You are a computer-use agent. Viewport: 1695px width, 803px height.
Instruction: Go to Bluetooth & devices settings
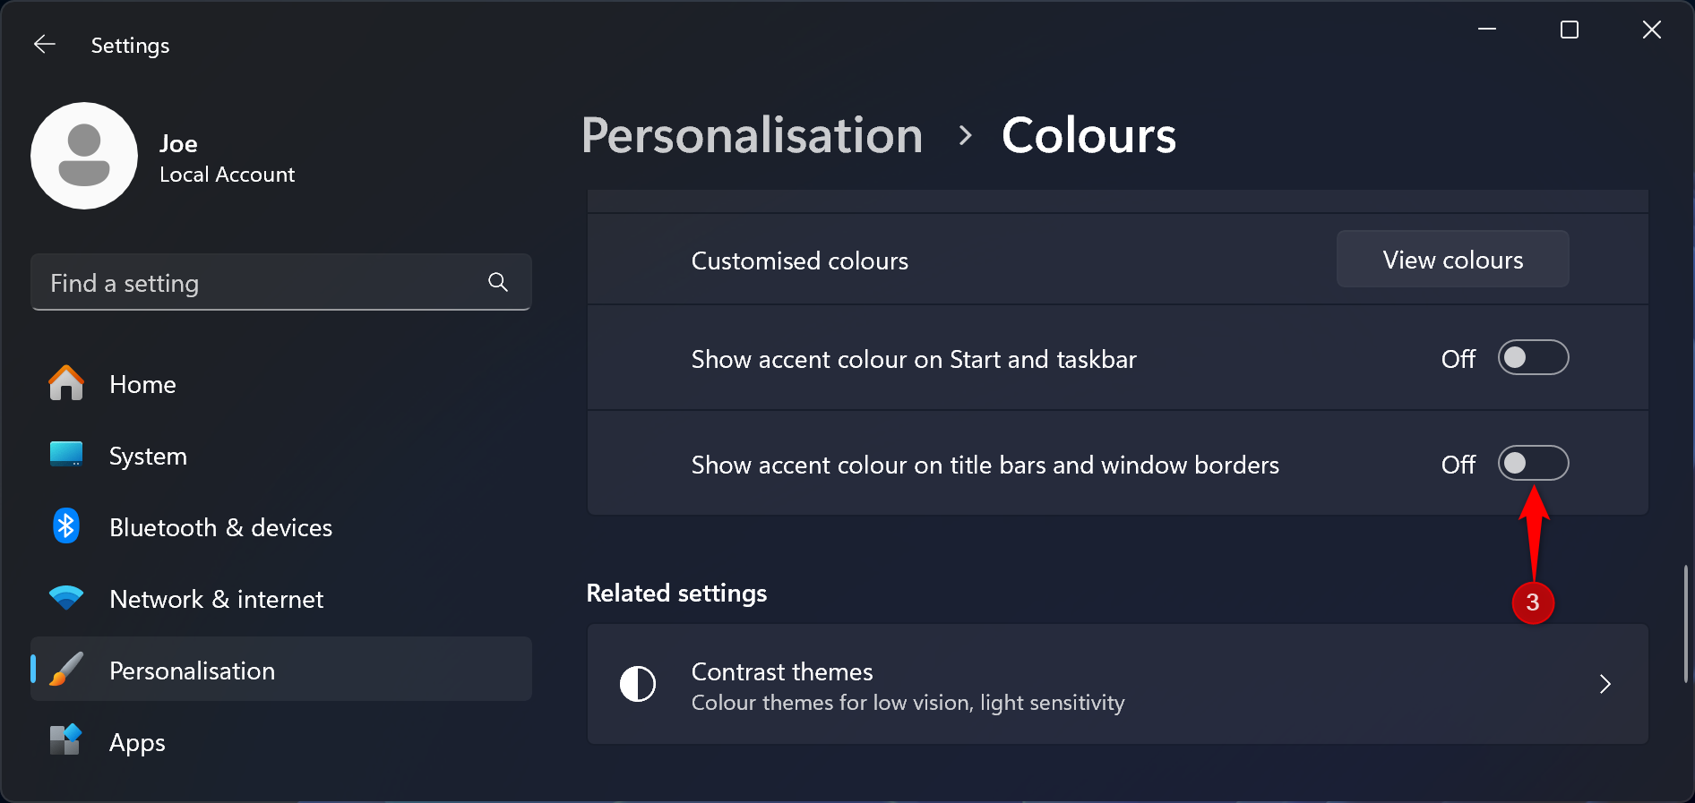pyautogui.click(x=220, y=527)
